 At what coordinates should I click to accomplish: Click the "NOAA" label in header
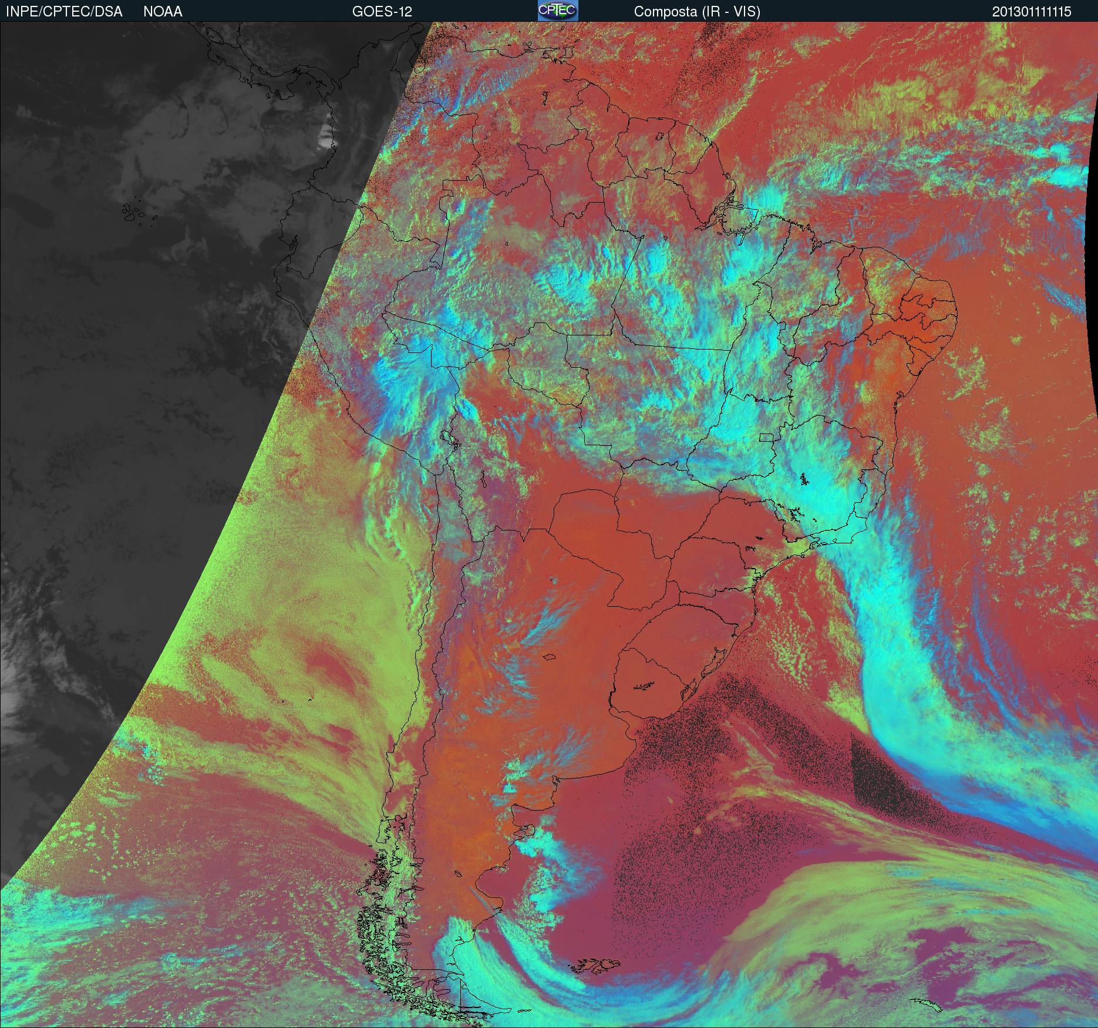click(163, 12)
